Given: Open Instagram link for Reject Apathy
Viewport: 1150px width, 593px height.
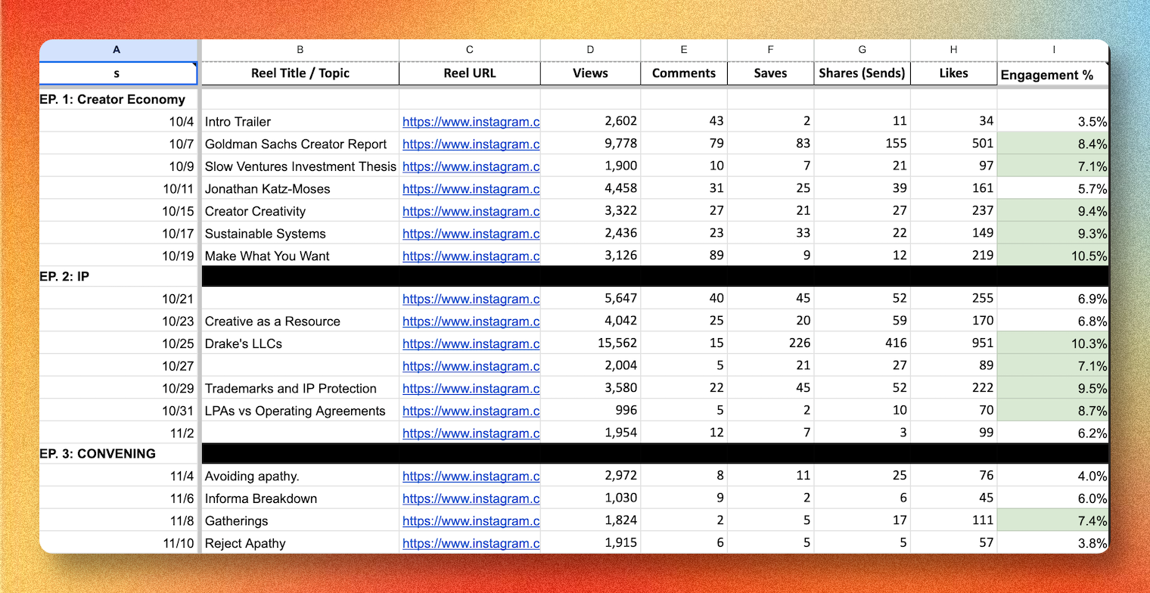Looking at the screenshot, I should point(470,544).
